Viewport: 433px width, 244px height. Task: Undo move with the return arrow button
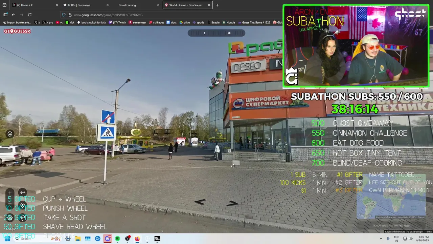(x=22, y=193)
